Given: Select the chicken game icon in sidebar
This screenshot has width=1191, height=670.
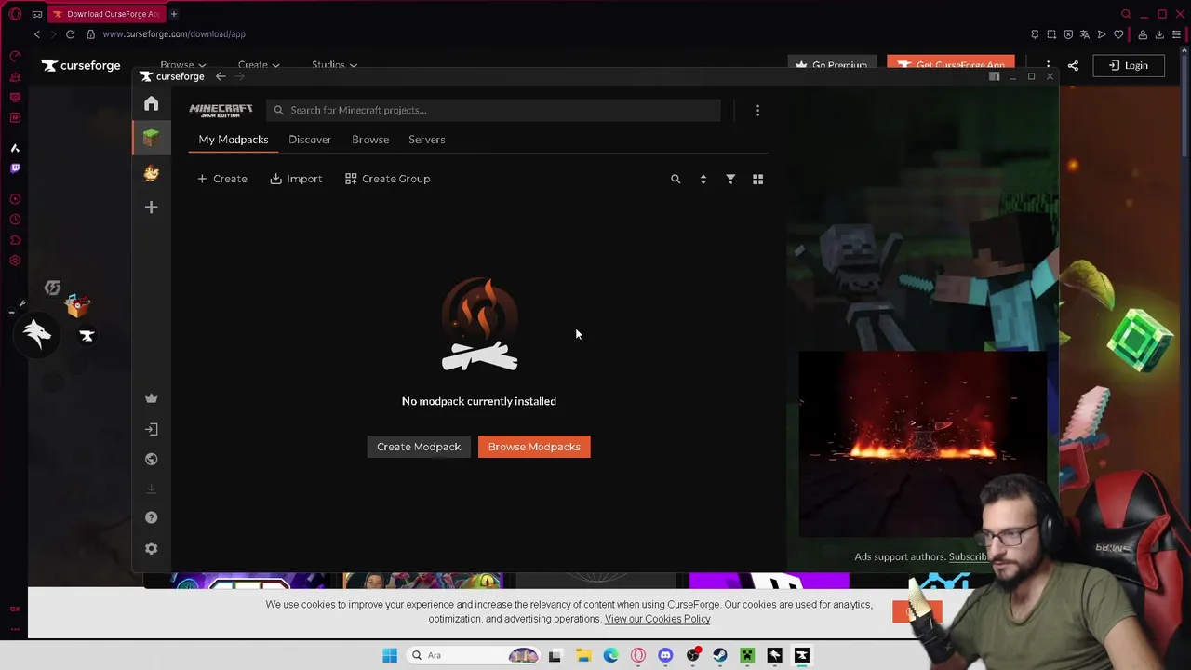Looking at the screenshot, I should point(151,172).
